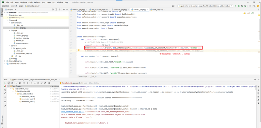Select contact_page.py in project tree
The height and width of the screenshot is (128, 261).
click(22, 36)
